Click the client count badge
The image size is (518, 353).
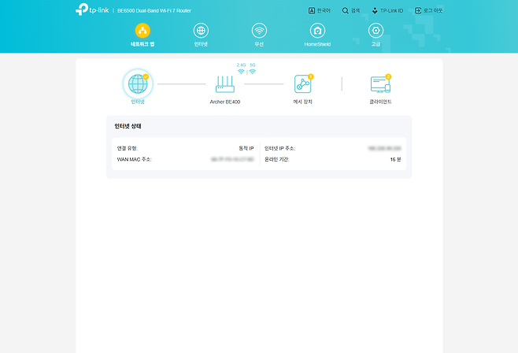(388, 76)
